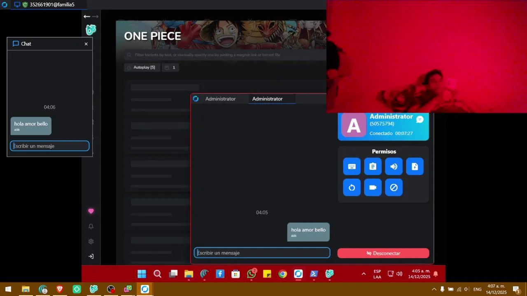
Task: Expand hidden tray icons on remote taskbar
Action: pos(364,274)
